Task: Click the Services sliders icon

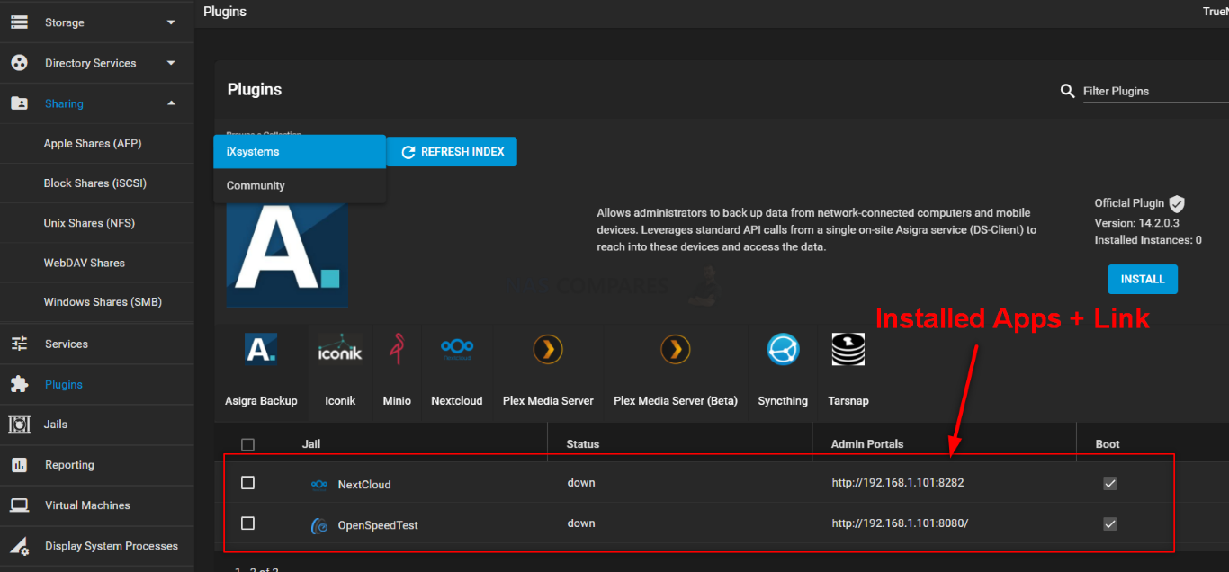Action: click(19, 344)
